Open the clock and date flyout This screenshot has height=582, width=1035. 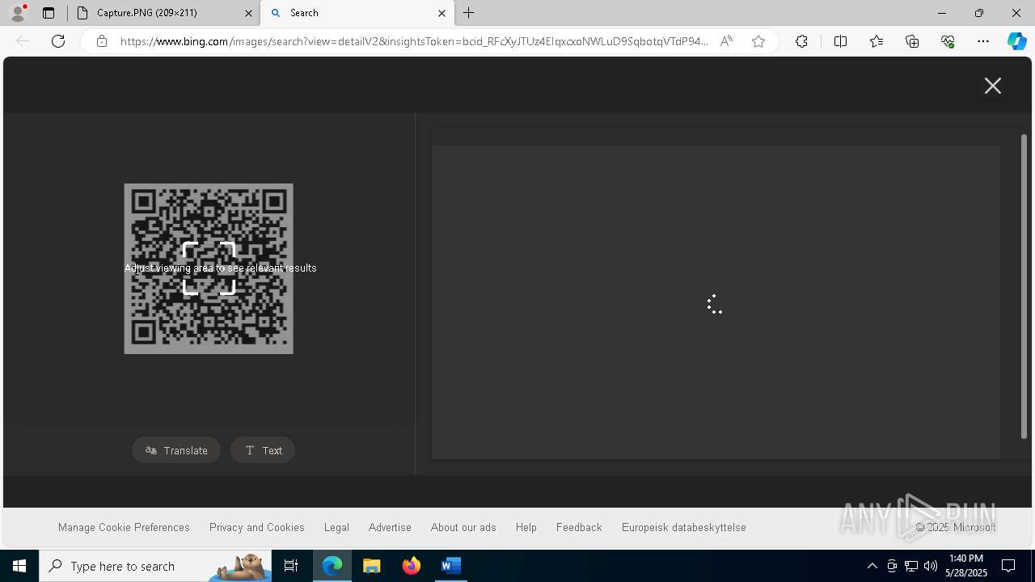pos(967,566)
